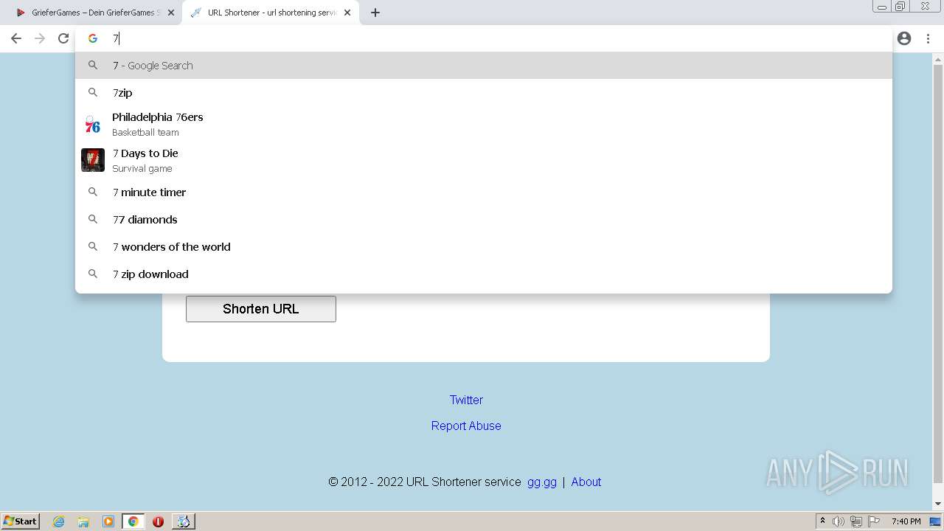Viewport: 944px width, 531px height.
Task: Open the Chrome profile account icon
Action: pos(904,38)
